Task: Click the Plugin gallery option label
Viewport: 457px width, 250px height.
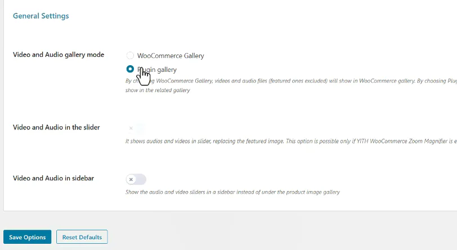Action: (x=157, y=70)
